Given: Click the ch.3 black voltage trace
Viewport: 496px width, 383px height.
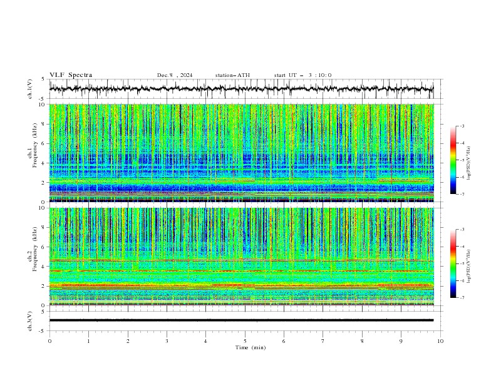Looking at the screenshot, I should (241, 320).
